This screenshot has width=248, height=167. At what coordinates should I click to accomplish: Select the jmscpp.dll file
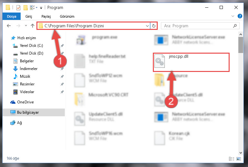click(191, 62)
